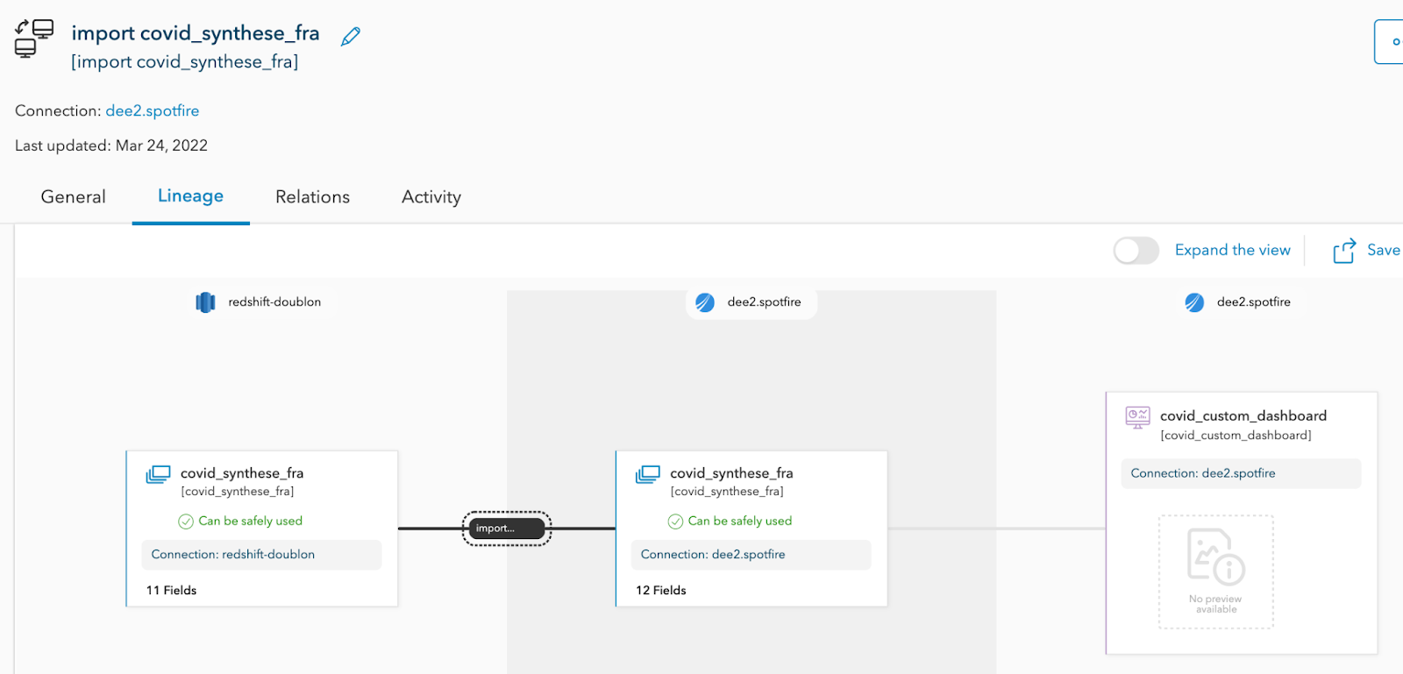Click dataset icon on spotfire covid_synthese_fra card
Screen dimensions: 1403x674
[x=648, y=474]
